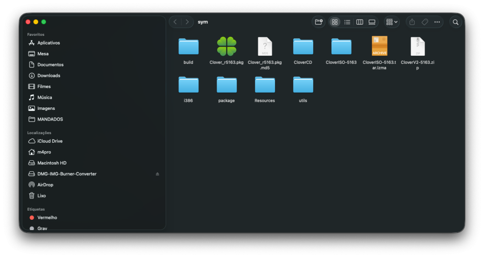This screenshot has width=484, height=258.
Task: Switch to list view
Action: 347,22
